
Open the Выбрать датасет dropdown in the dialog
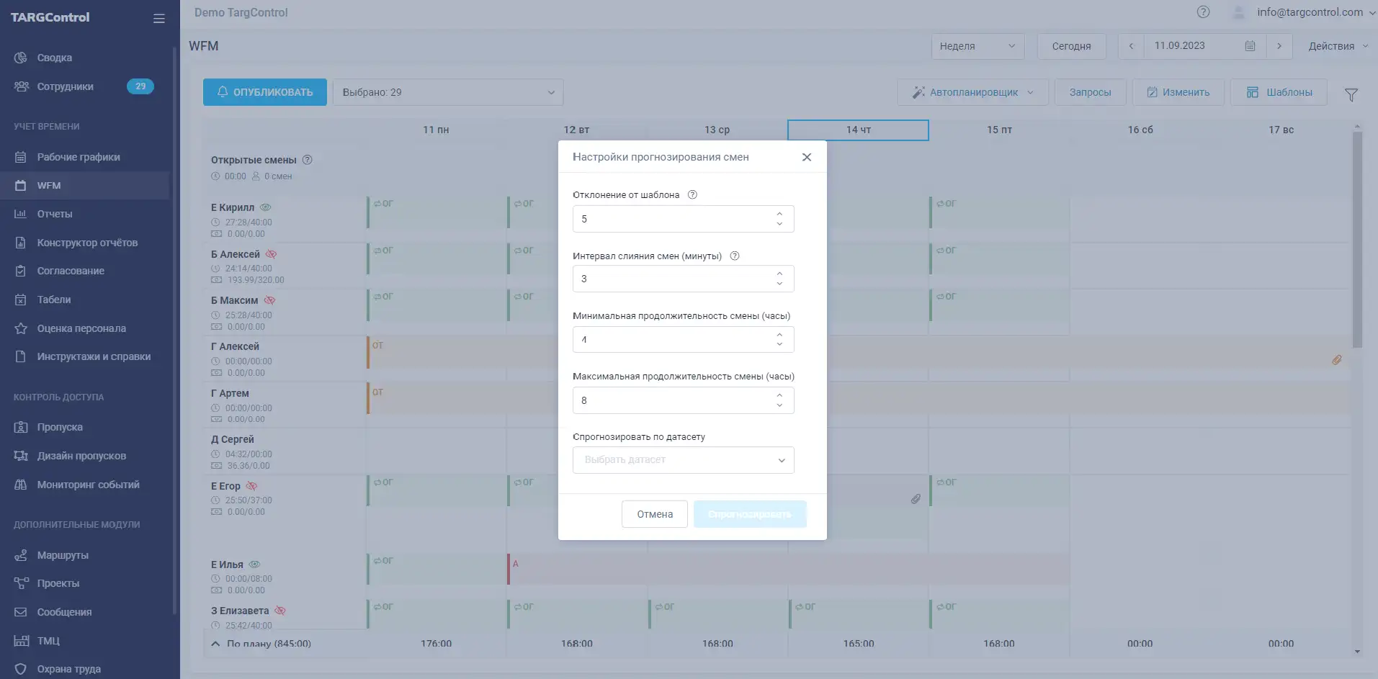pyautogui.click(x=682, y=460)
